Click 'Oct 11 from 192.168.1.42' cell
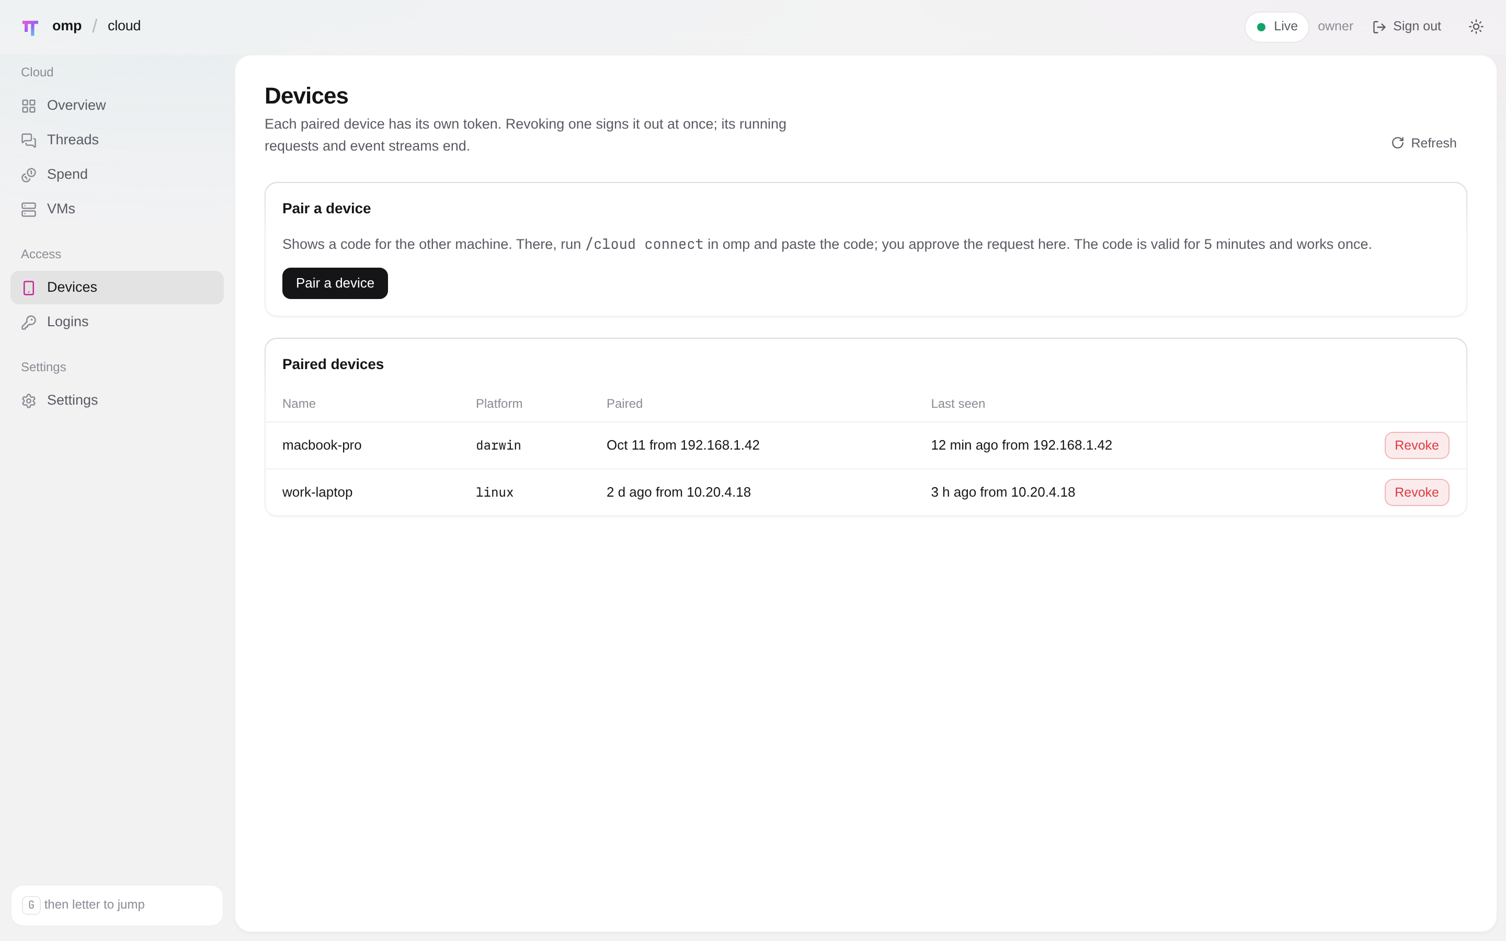The width and height of the screenshot is (1506, 941). coord(683,445)
